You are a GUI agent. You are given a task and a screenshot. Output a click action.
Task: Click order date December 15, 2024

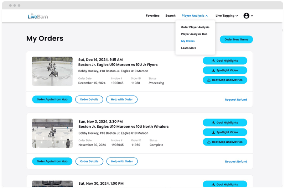coord(92,83)
